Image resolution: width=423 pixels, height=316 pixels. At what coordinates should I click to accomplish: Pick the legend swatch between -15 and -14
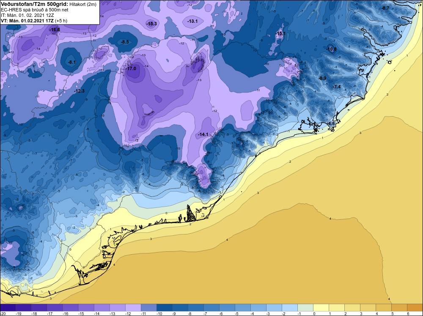click(86, 308)
